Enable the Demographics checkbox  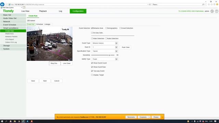coord(106,28)
